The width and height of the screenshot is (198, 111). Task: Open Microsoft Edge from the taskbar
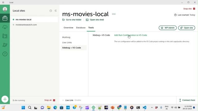(55, 108)
